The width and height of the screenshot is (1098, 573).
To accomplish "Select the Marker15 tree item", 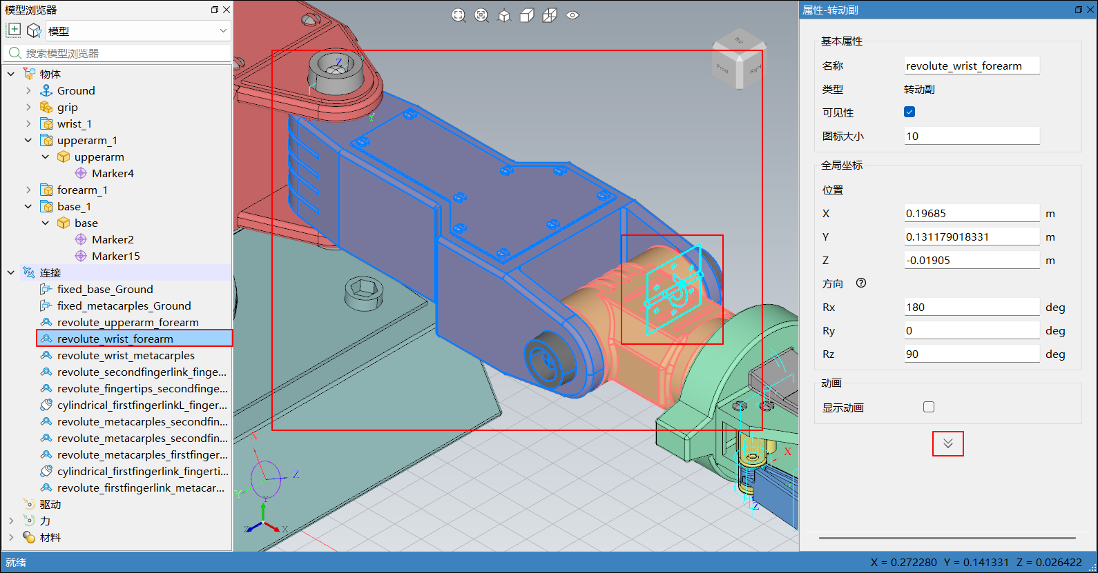I will 115,256.
